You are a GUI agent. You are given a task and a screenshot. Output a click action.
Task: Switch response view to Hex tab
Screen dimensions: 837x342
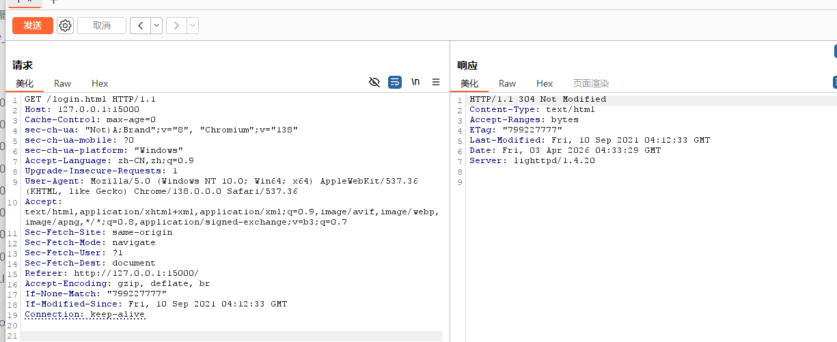(545, 83)
